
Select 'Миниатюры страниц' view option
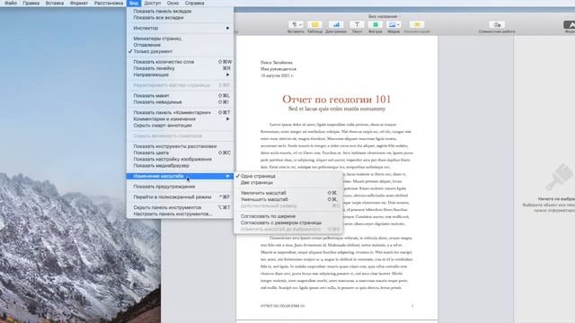click(180, 39)
